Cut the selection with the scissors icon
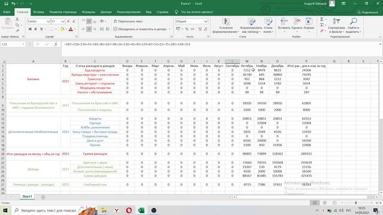Viewport: 383px width, 215px height. [x=17, y=19]
